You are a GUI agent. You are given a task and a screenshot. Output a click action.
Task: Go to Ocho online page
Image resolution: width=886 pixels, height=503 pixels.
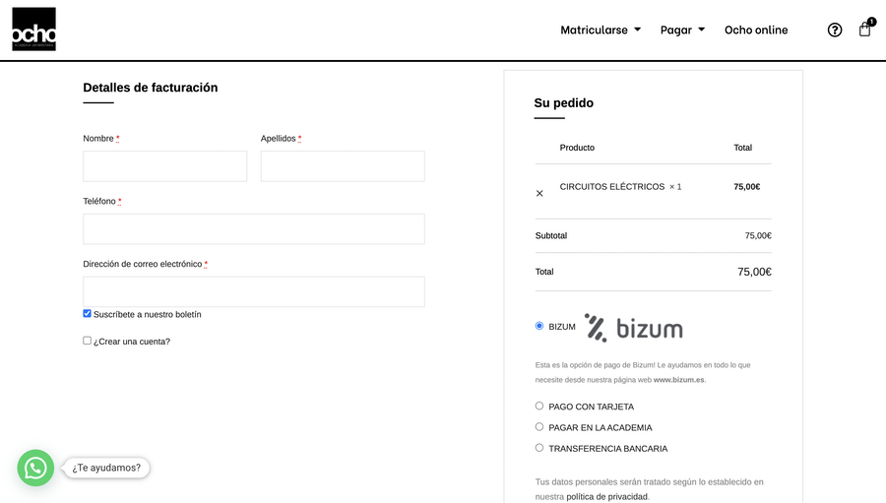(756, 30)
